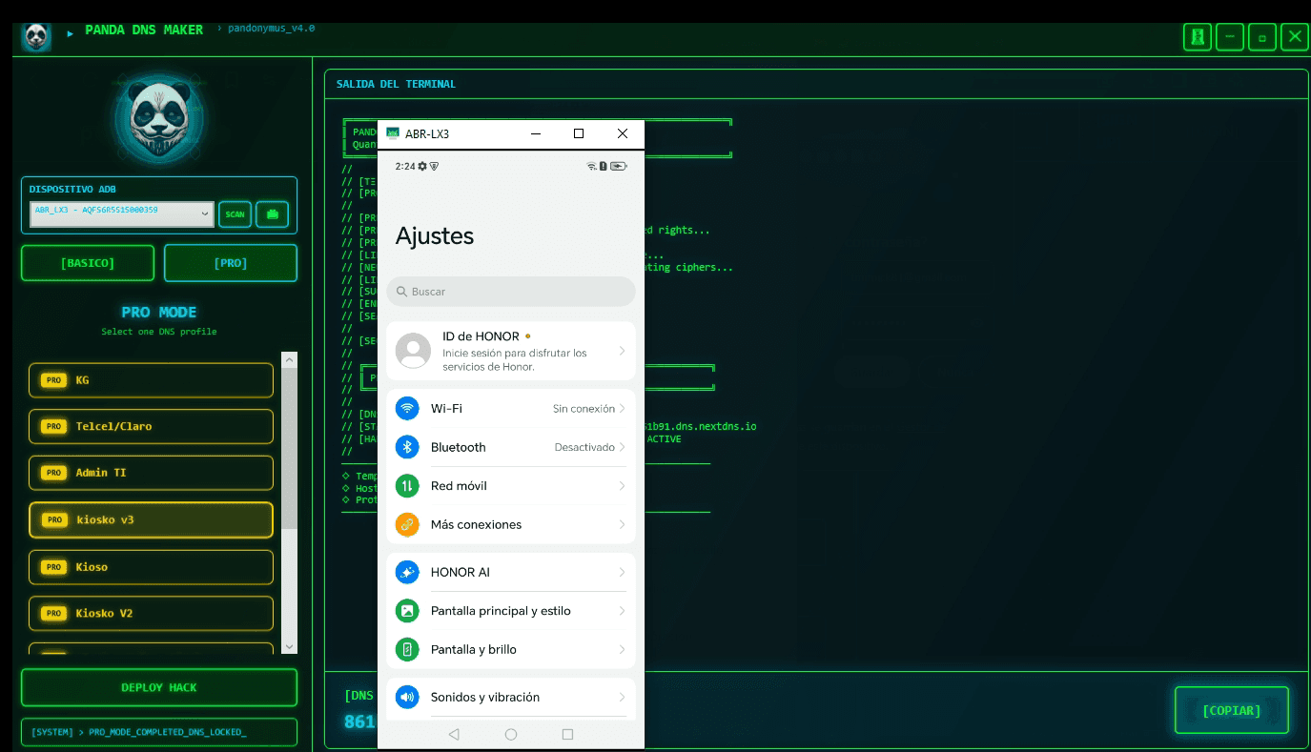Click the phone Wi-Fi status icon
The width and height of the screenshot is (1311, 752).
[x=591, y=166]
